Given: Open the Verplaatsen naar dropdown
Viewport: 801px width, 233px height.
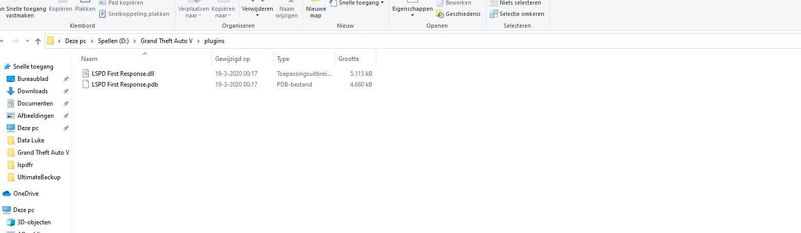Looking at the screenshot, I should (x=193, y=10).
